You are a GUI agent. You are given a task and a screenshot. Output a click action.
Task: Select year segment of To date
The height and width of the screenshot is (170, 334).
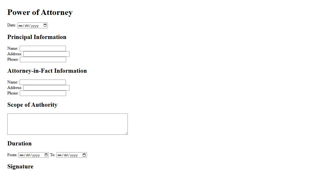click(74, 155)
